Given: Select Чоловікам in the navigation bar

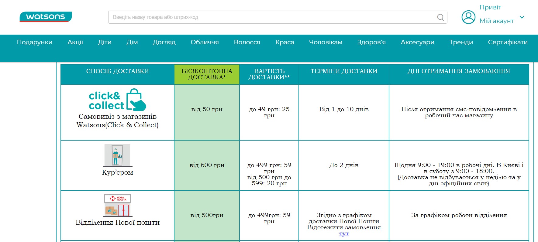Looking at the screenshot, I should point(326,42).
